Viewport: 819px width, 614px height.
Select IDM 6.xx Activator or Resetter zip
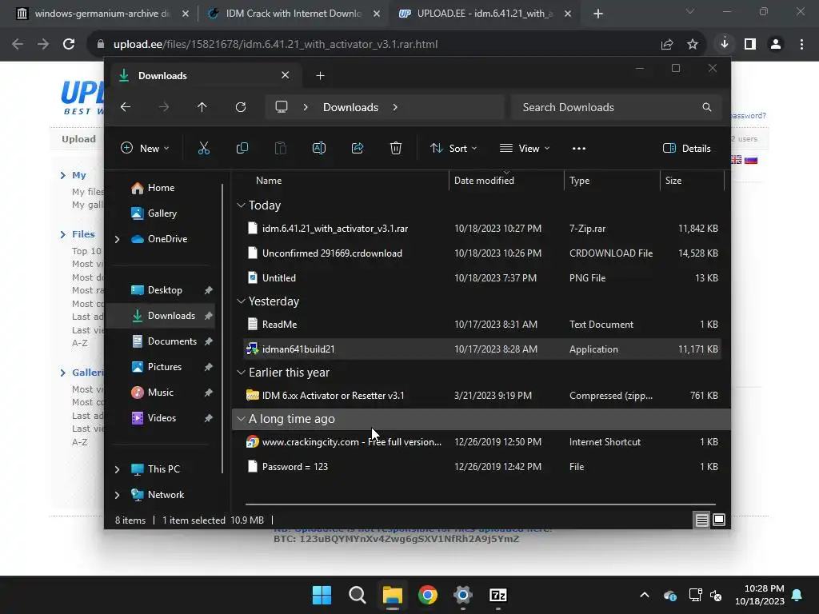(x=482, y=395)
